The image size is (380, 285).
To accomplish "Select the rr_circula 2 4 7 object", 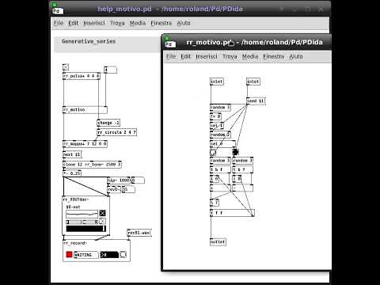I will pyautogui.click(x=117, y=132).
